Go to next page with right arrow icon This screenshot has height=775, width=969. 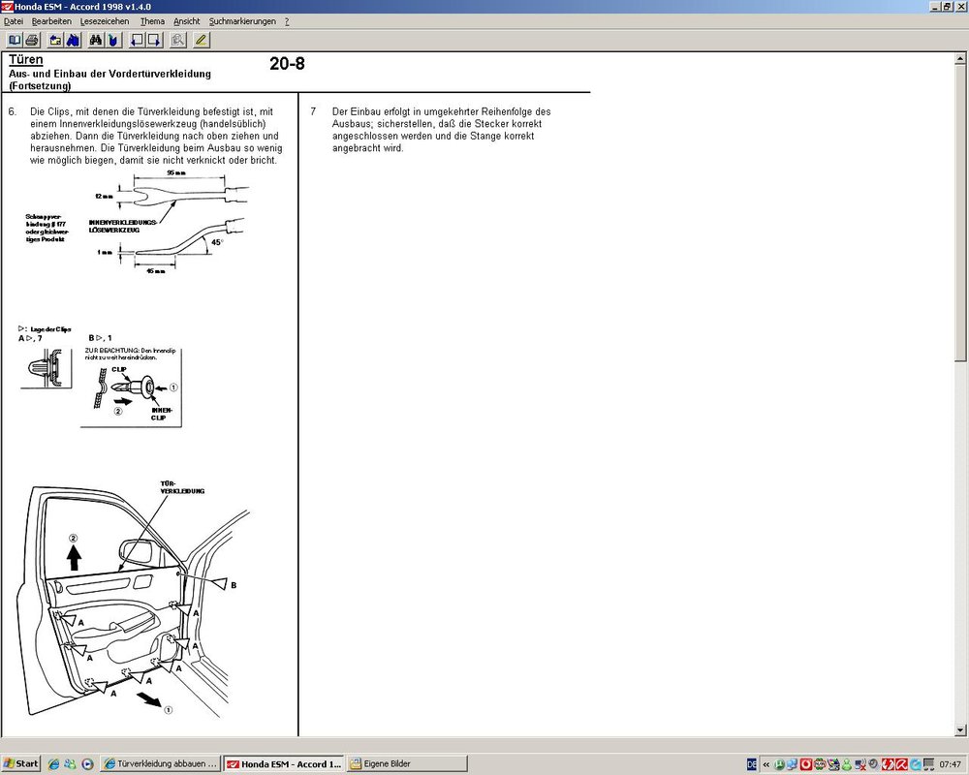click(x=153, y=40)
